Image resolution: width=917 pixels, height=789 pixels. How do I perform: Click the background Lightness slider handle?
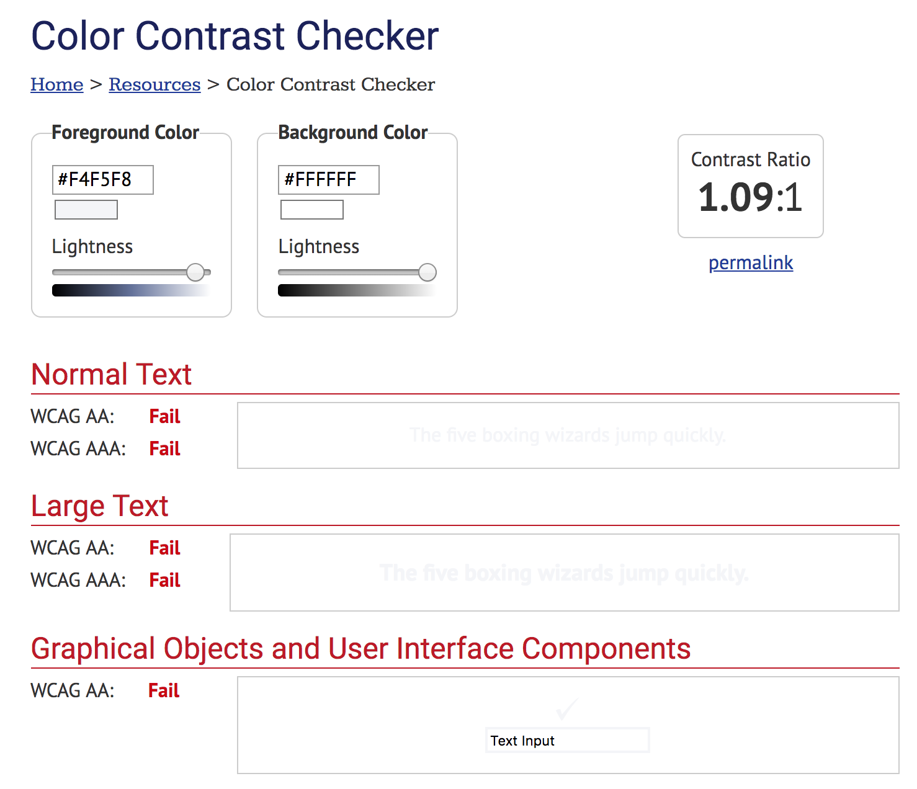pyautogui.click(x=428, y=272)
